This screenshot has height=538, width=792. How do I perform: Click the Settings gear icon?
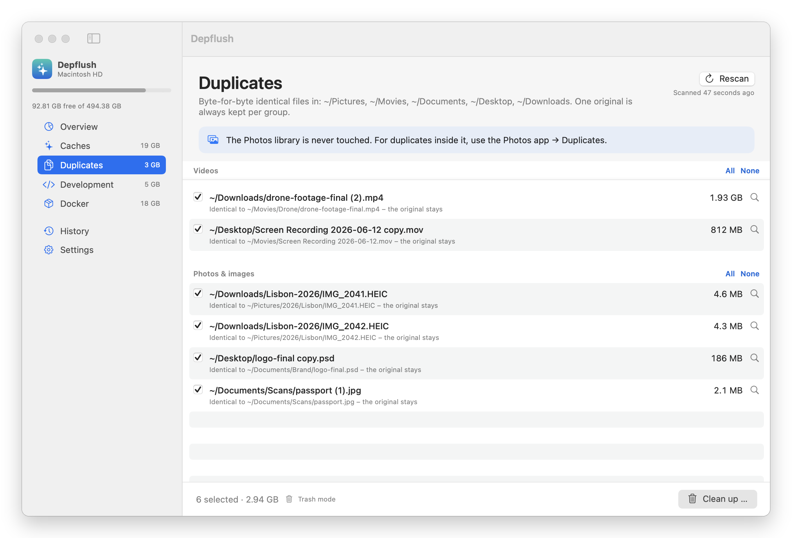click(x=49, y=250)
